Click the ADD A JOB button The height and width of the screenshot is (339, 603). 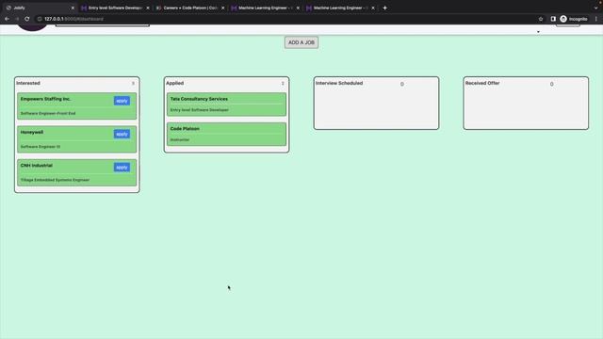pyautogui.click(x=301, y=42)
